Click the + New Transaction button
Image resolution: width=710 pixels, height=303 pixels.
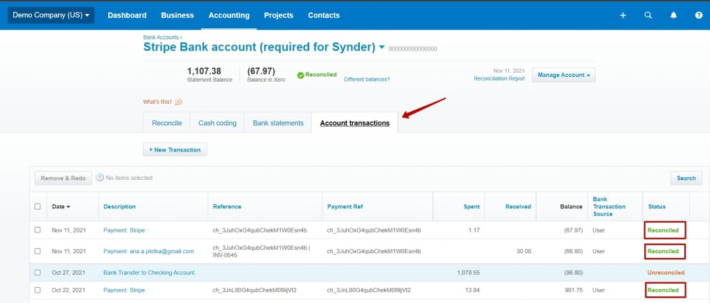tap(175, 149)
